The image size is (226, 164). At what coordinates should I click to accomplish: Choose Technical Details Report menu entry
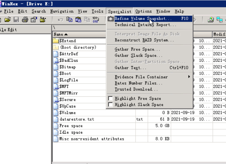[150, 25]
